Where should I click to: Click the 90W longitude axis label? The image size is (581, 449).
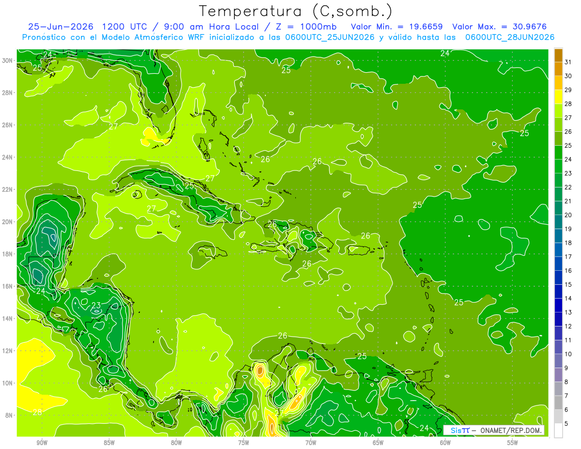tap(42, 443)
